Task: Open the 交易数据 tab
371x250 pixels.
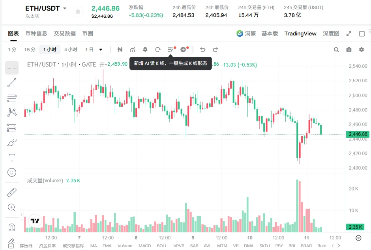Action: (x=65, y=33)
